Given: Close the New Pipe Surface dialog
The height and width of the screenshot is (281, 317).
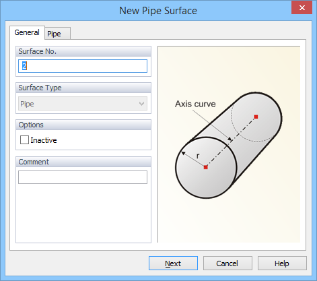Looking at the screenshot, I should pyautogui.click(x=302, y=7).
